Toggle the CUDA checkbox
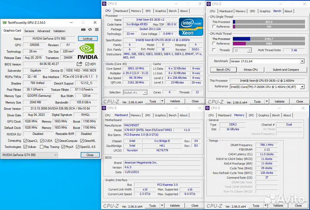310x210 pixels. point(42,141)
